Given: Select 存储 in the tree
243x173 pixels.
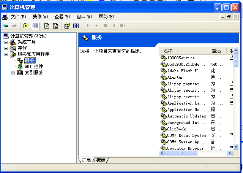Looking at the screenshot, I should point(22,48).
